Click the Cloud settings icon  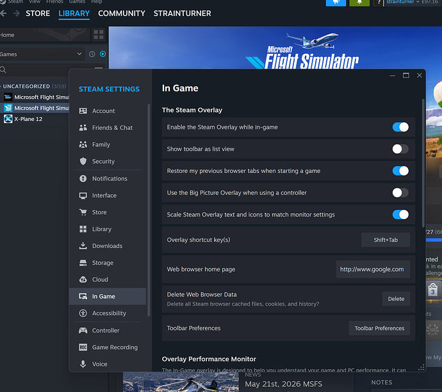pos(83,279)
